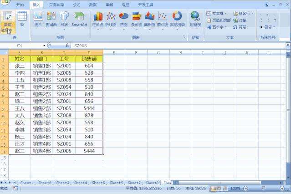Insert a SmartArt graphic
Screen dimensions: 291x194
(x=79, y=19)
